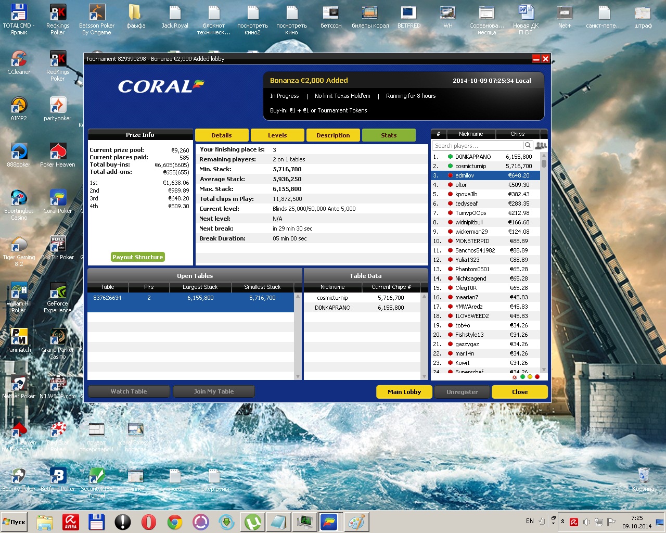Open the AIMP2 desktop shortcut
Image resolution: width=666 pixels, height=533 pixels.
pos(19,109)
